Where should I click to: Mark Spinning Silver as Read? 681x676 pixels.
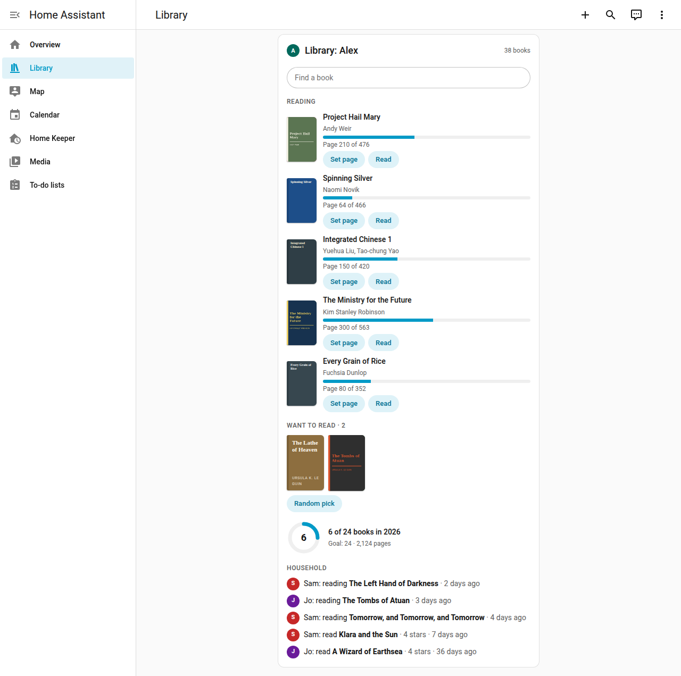tap(383, 221)
